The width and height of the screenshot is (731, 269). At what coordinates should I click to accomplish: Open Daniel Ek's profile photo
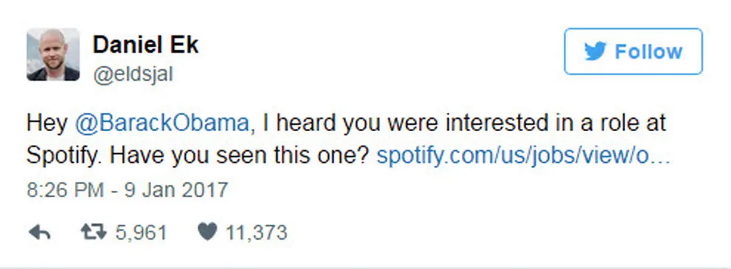(x=53, y=54)
